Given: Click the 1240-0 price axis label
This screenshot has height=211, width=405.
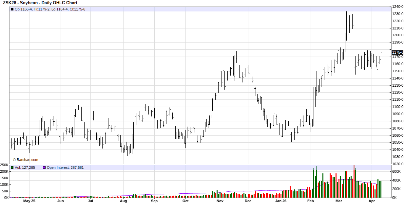Looking at the screenshot, I should click(398, 7).
